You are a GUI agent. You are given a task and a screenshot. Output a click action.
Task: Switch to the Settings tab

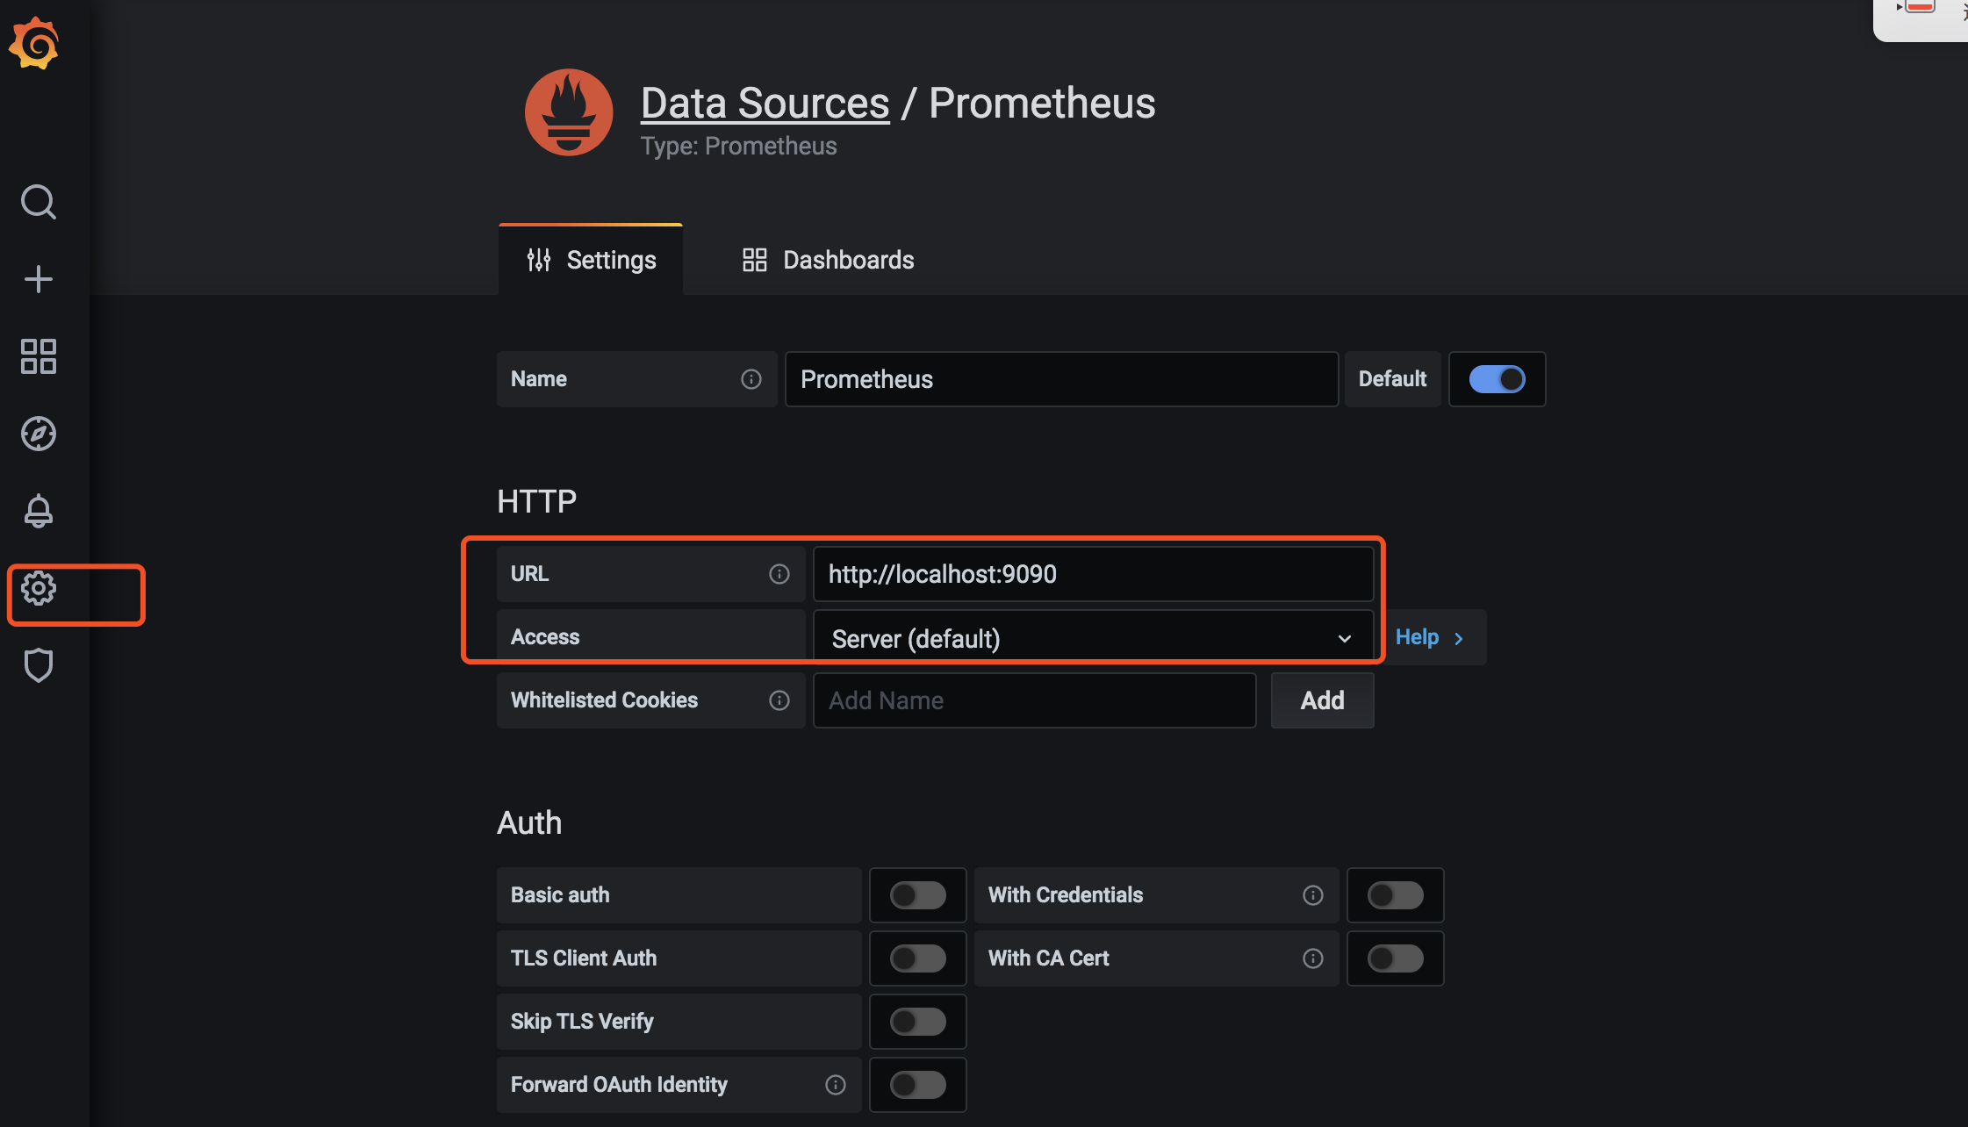click(591, 260)
